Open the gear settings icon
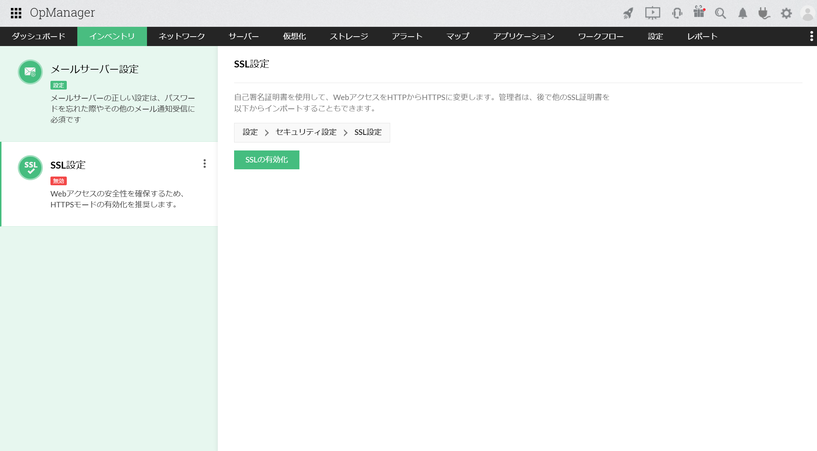 [786, 13]
